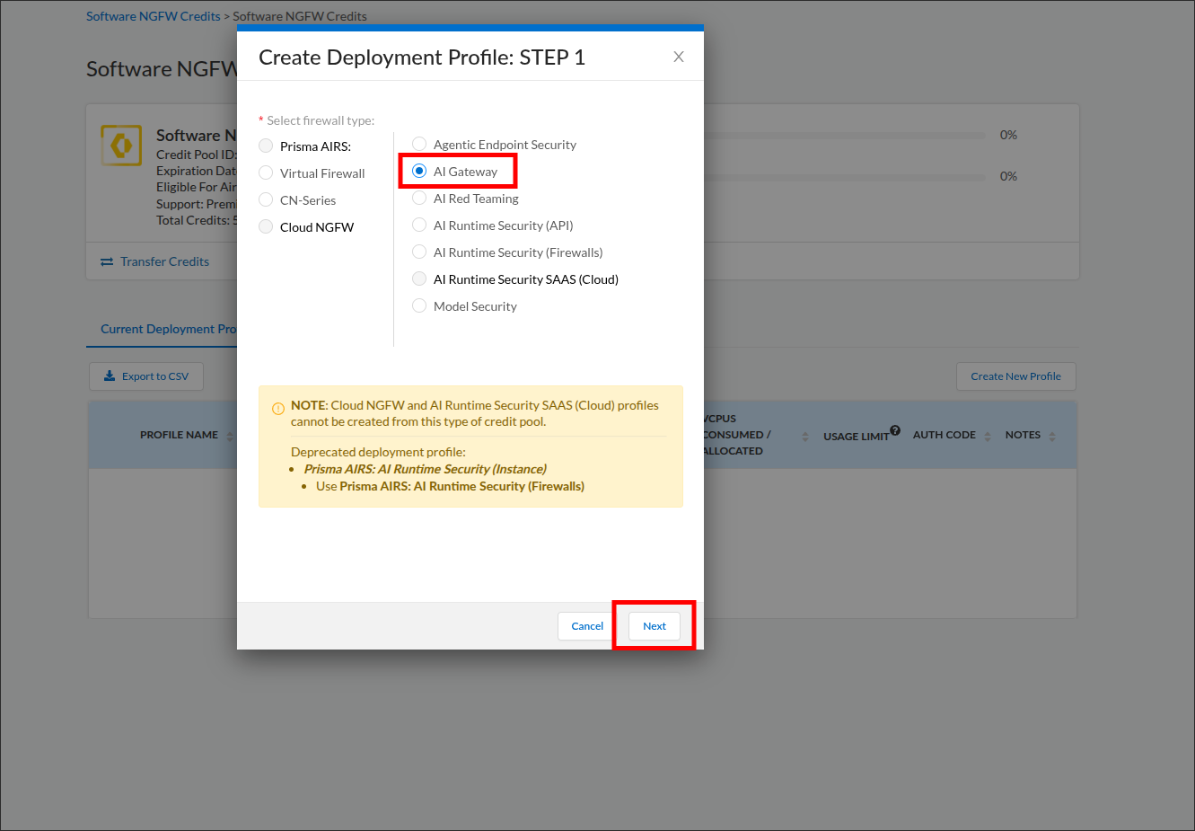Viewport: 1195px width, 831px height.
Task: Select AI Runtime Security (Firewalls)
Action: click(419, 252)
